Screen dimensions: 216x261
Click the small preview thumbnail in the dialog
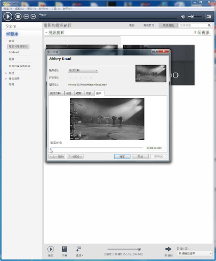(151, 73)
